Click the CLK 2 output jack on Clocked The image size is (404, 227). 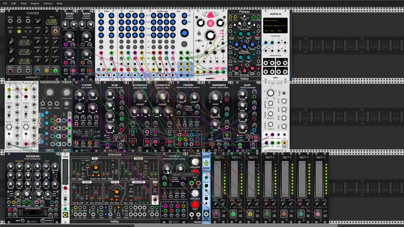point(46,71)
